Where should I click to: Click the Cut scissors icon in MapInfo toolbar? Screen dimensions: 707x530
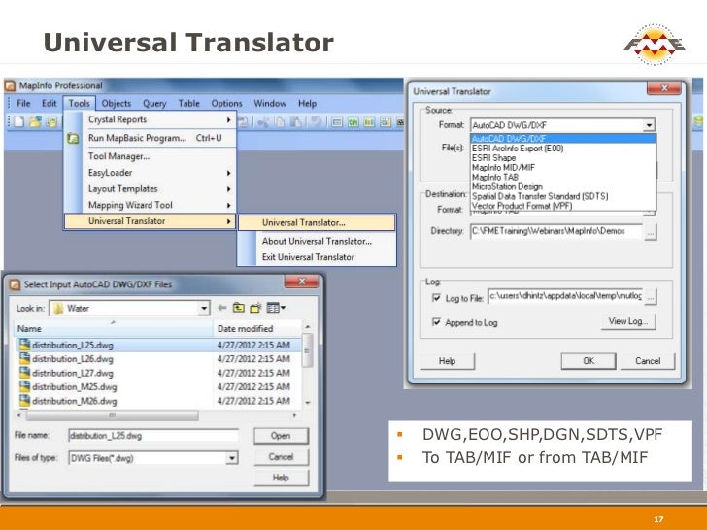(263, 121)
